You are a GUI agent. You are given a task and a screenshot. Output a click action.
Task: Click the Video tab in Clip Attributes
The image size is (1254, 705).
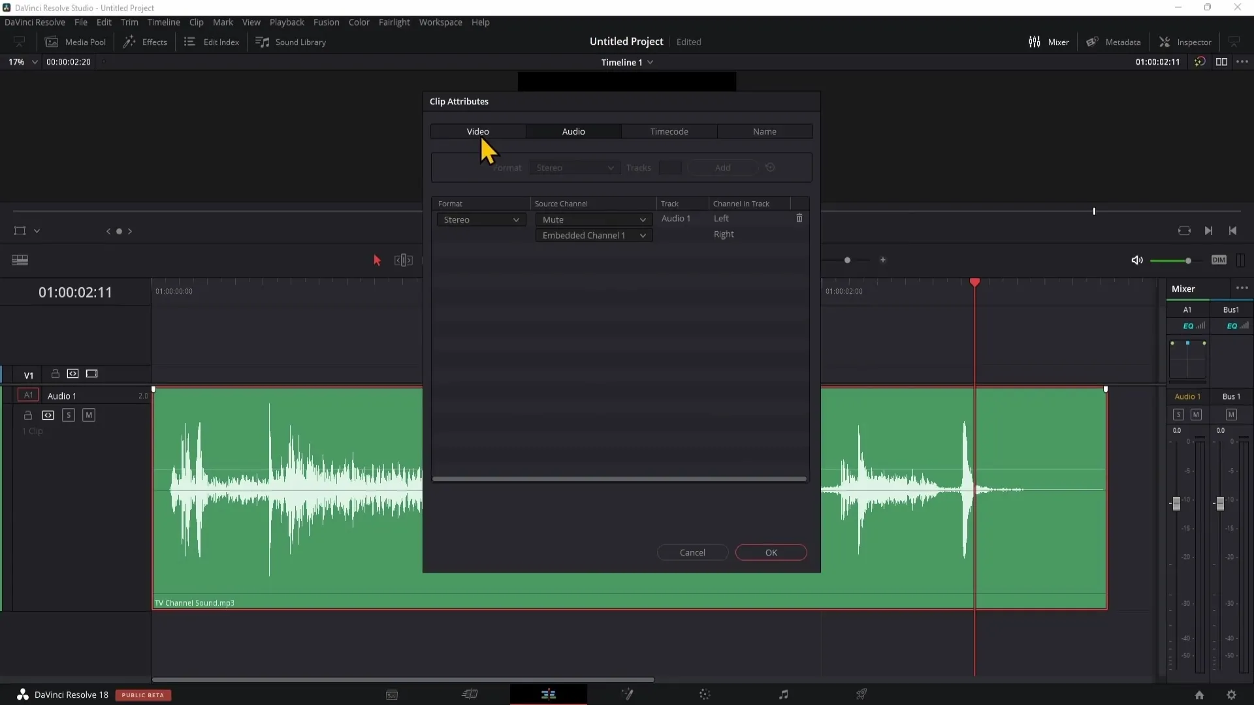point(477,131)
